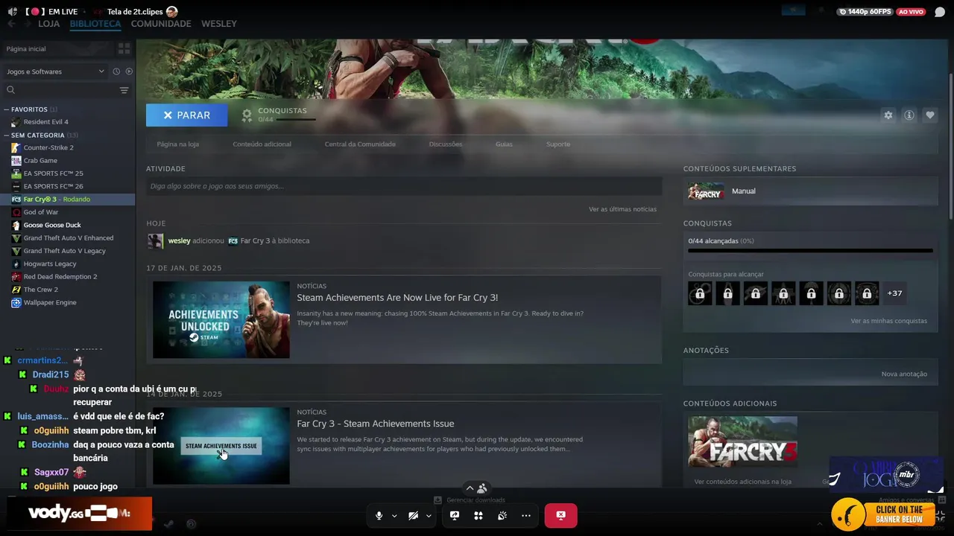This screenshot has width=954, height=536.
Task: Select Red Dead Redemption 2 entry
Action: click(x=60, y=276)
